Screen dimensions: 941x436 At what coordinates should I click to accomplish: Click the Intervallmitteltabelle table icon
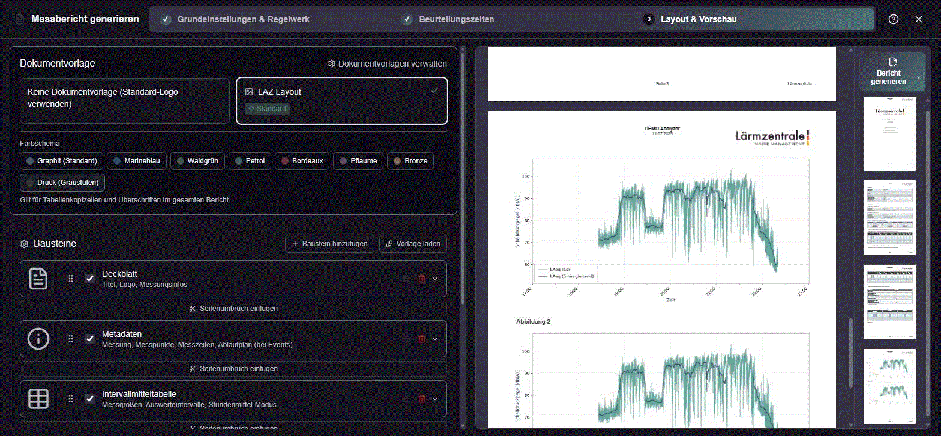click(x=38, y=399)
